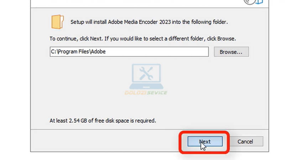The height and width of the screenshot is (160, 292).
Task: Click the free disk space requirement text
Action: tap(103, 121)
